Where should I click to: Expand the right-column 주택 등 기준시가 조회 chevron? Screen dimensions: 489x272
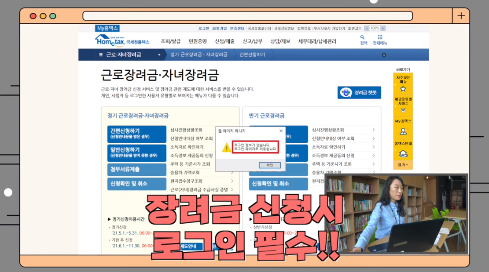pyautogui.click(x=374, y=164)
